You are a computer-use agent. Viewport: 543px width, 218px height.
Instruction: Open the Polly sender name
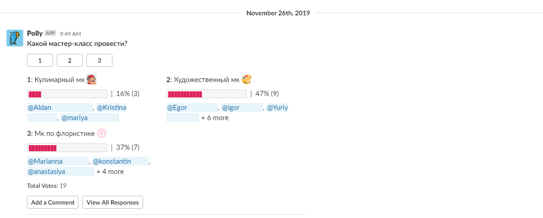coord(35,33)
